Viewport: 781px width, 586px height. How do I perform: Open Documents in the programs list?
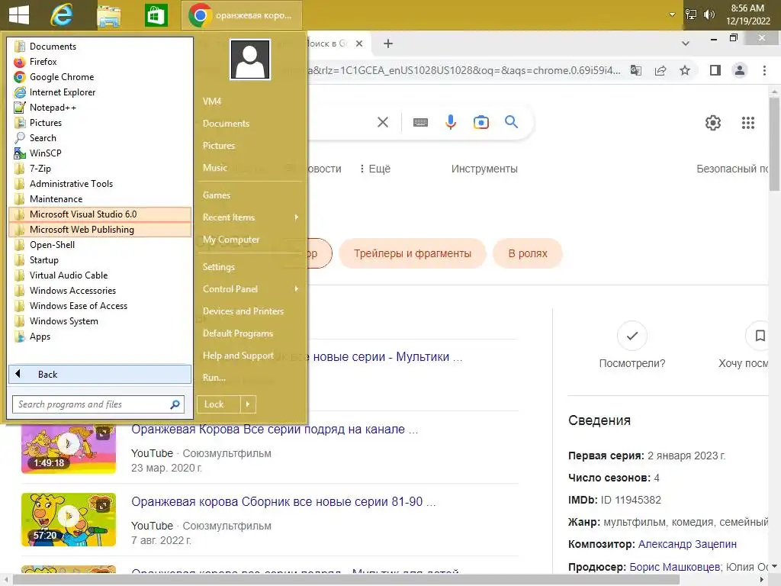100,47
